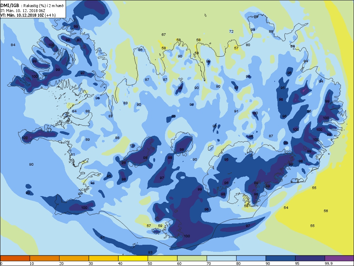Select the legend tick label 20
354x266 pixels.
tap(61, 264)
